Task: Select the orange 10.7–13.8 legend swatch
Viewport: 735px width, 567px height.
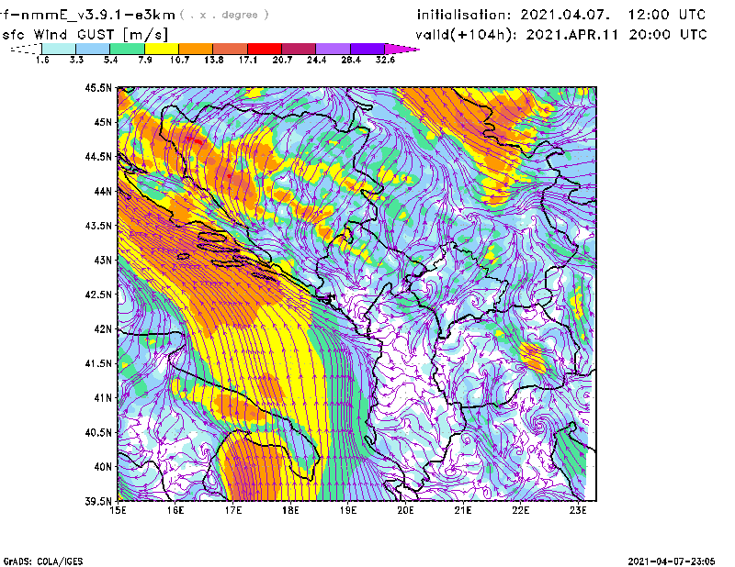Action: tap(196, 49)
